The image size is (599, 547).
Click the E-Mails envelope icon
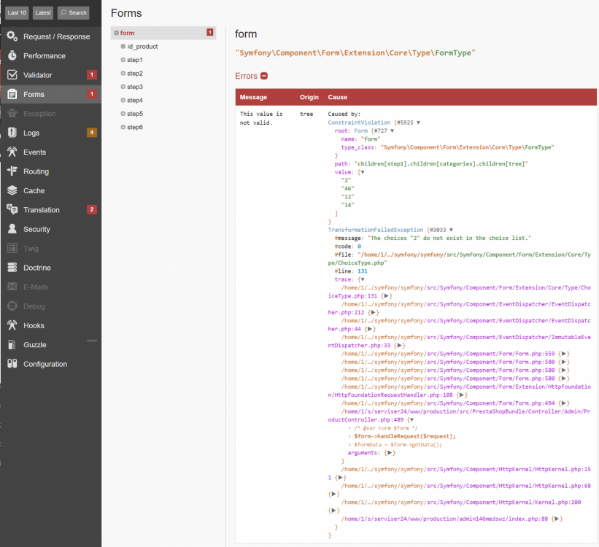pyautogui.click(x=12, y=287)
